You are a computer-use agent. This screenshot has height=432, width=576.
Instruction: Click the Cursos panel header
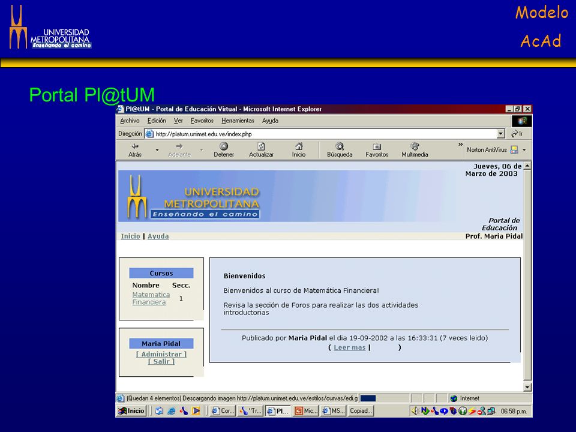point(161,273)
